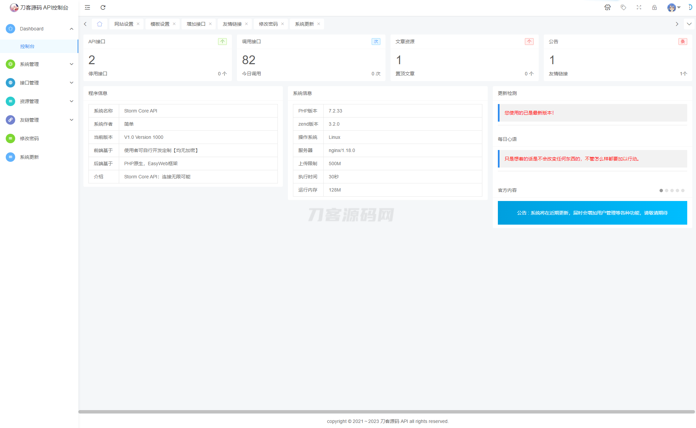Toggle fullscreen mode via the expand icon
Screen dimensions: 696x428
coord(639,7)
